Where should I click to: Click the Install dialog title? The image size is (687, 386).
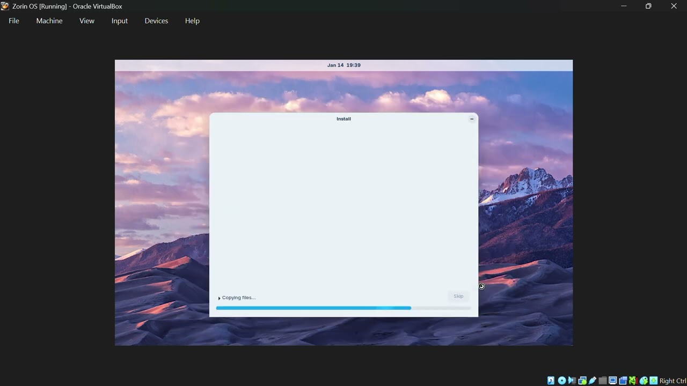pos(343,119)
